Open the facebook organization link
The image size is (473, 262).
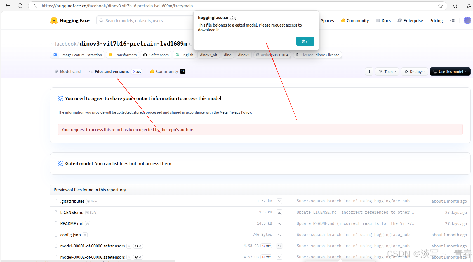click(65, 44)
